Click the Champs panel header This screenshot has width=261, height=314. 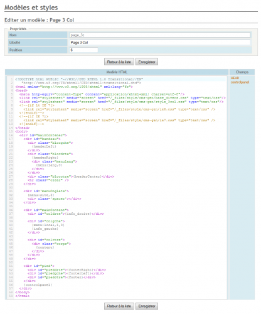coord(242,72)
